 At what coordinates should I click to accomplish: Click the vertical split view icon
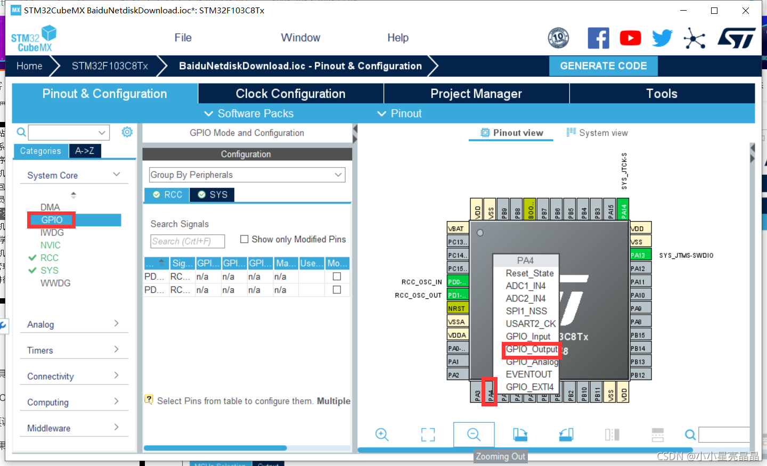click(x=612, y=435)
